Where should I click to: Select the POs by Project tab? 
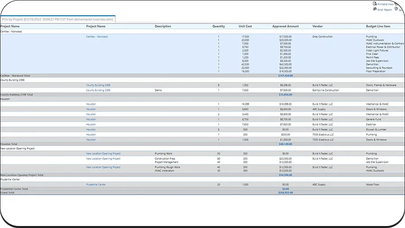point(58,19)
